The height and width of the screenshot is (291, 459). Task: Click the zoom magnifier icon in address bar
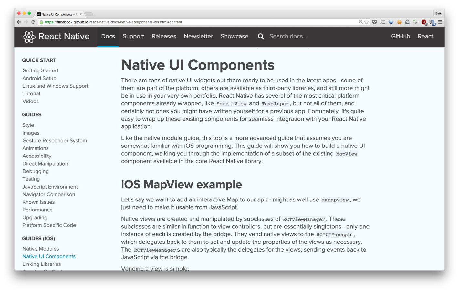[x=360, y=22]
